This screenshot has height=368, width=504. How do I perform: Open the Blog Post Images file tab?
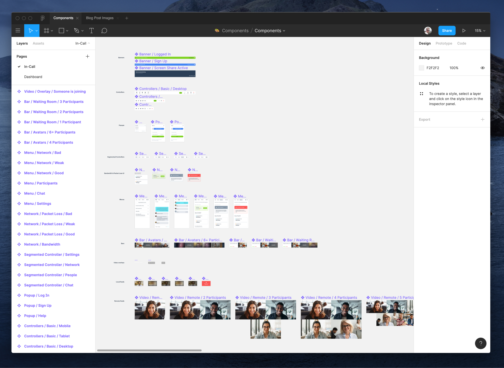tap(99, 18)
